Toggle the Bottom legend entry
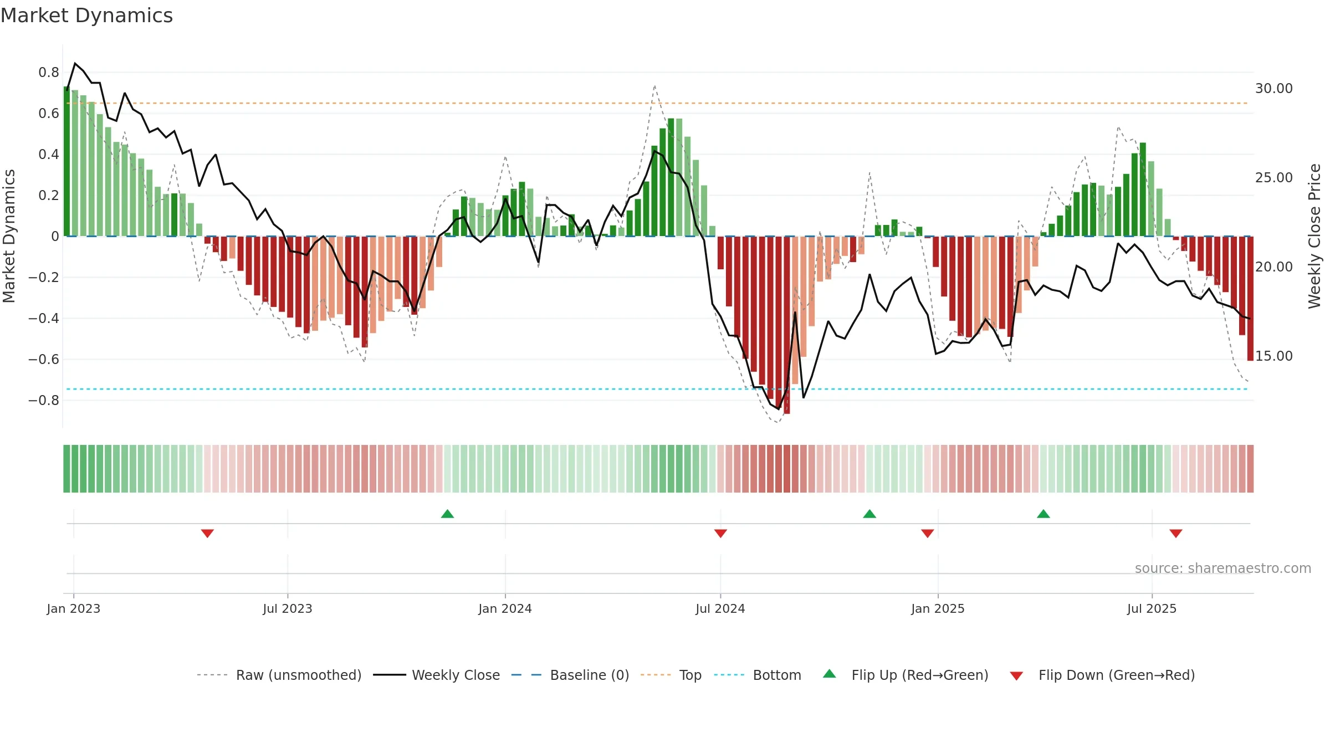The height and width of the screenshot is (748, 1330). coord(758,675)
